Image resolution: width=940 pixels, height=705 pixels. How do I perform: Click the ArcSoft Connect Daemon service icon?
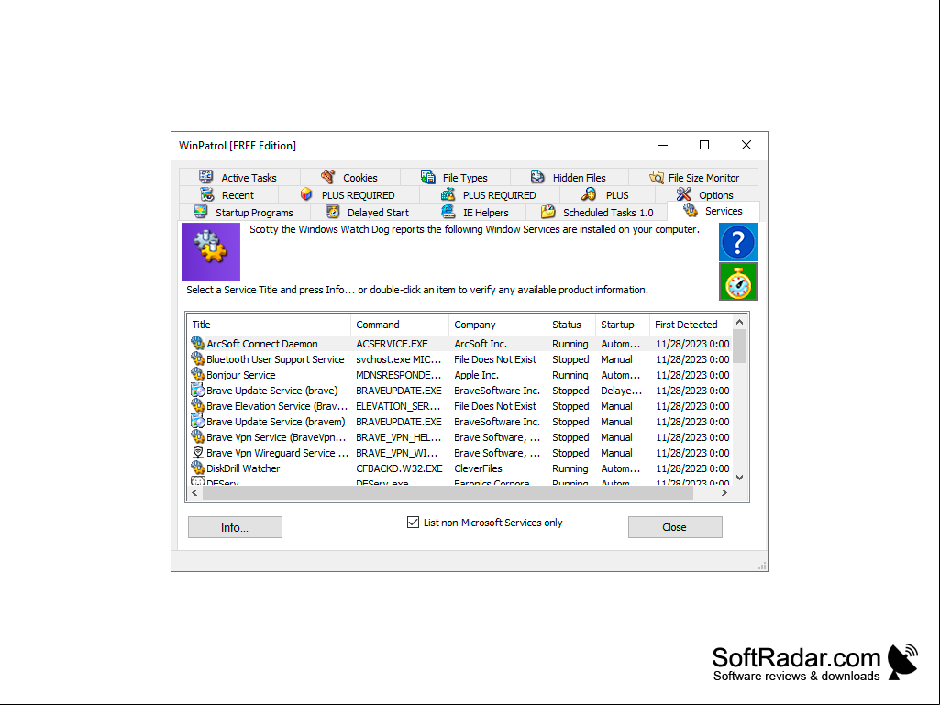(x=198, y=343)
